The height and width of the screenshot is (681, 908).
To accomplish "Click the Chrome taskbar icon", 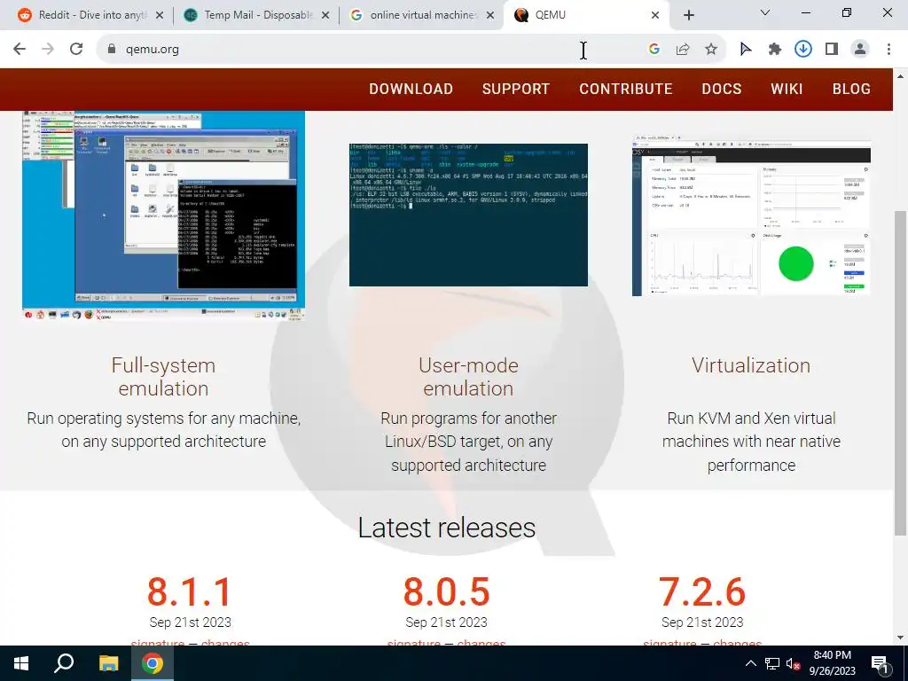I will click(153, 663).
